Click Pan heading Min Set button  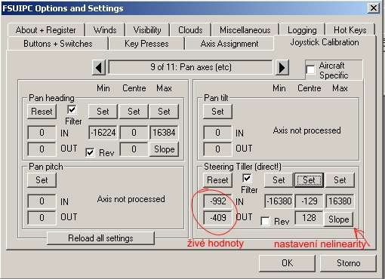tap(103, 112)
